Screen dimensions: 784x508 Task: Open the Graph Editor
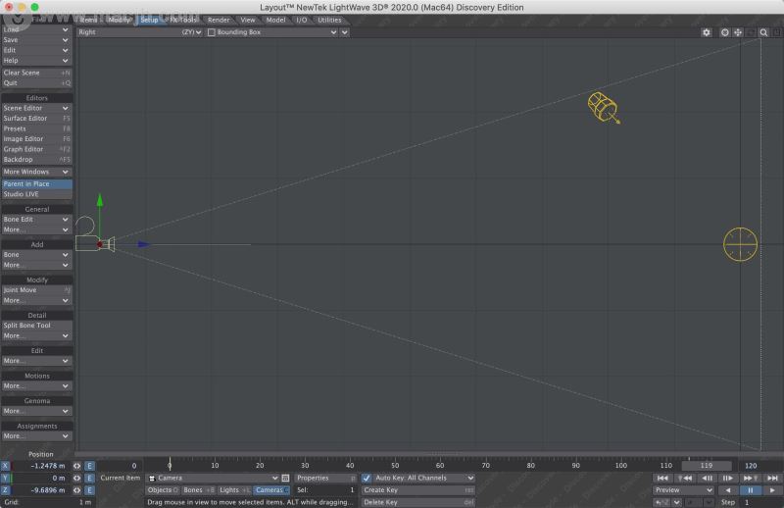tap(36, 149)
